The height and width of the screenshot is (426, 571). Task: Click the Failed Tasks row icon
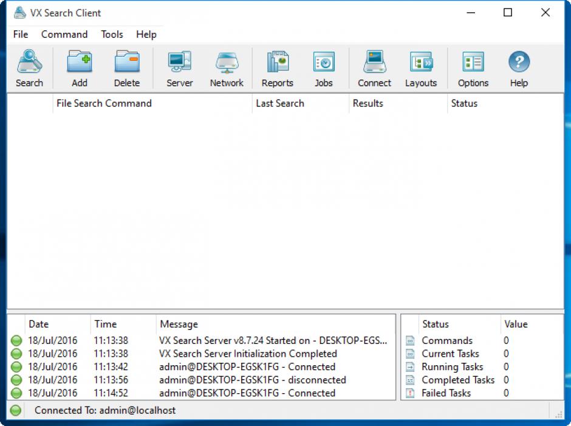click(x=410, y=393)
